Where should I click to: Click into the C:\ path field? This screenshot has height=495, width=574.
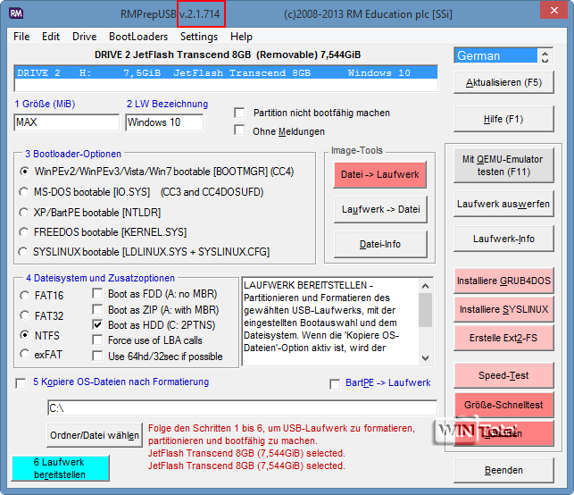(242, 407)
